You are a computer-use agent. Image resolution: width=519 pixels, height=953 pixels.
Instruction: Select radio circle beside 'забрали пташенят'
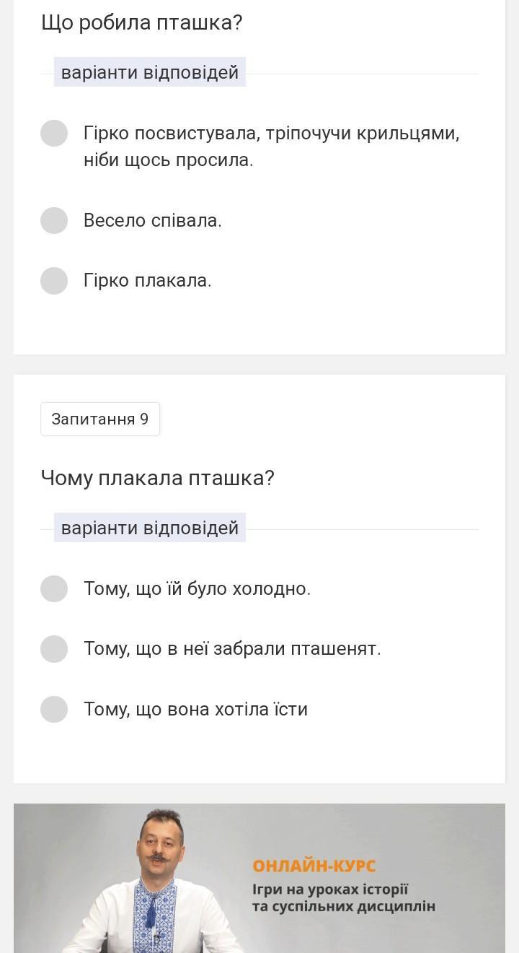click(x=54, y=649)
